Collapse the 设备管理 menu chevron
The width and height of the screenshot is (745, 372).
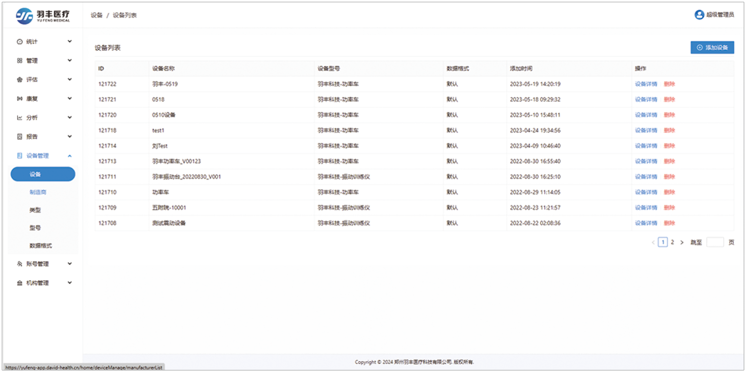click(70, 156)
